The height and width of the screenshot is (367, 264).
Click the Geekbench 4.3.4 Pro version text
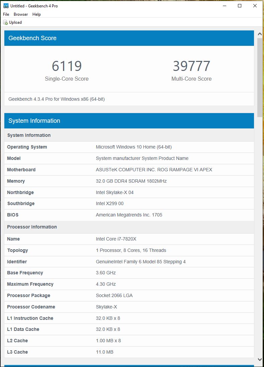[56, 99]
